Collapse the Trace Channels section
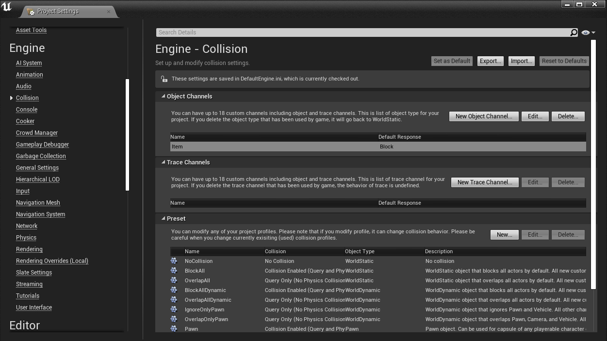607x341 pixels. pos(164,162)
